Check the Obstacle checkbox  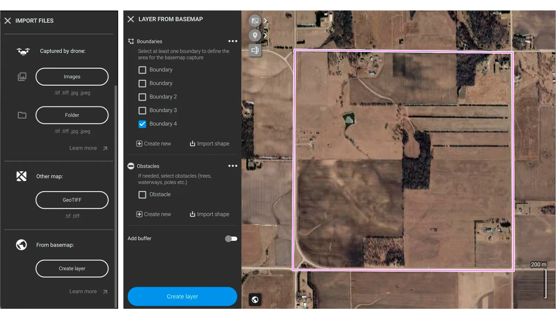tap(142, 194)
